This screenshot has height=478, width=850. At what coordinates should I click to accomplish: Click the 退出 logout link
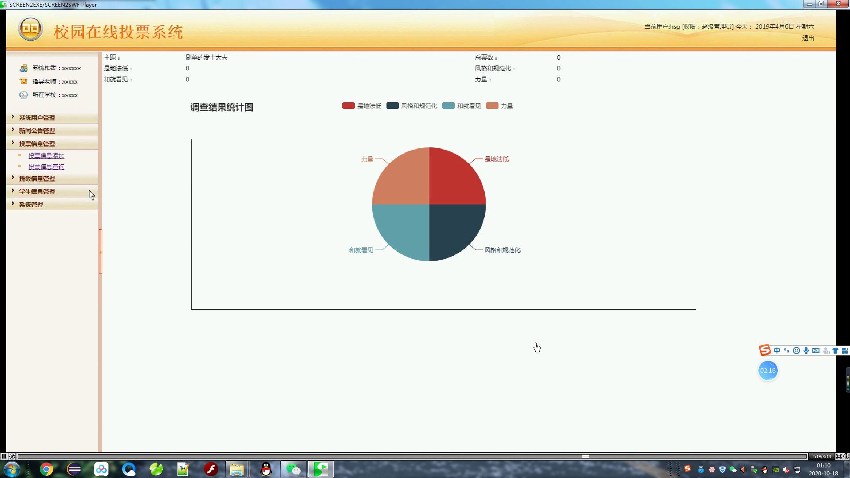[808, 38]
